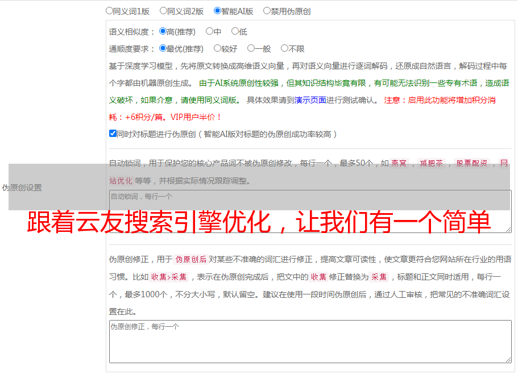Click the 伪原创设置 label on the left

click(22, 188)
